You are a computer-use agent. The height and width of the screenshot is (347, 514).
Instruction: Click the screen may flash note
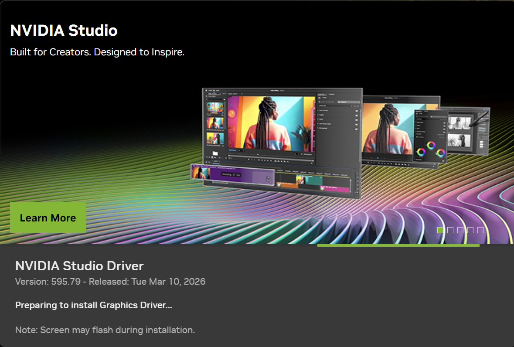click(105, 330)
